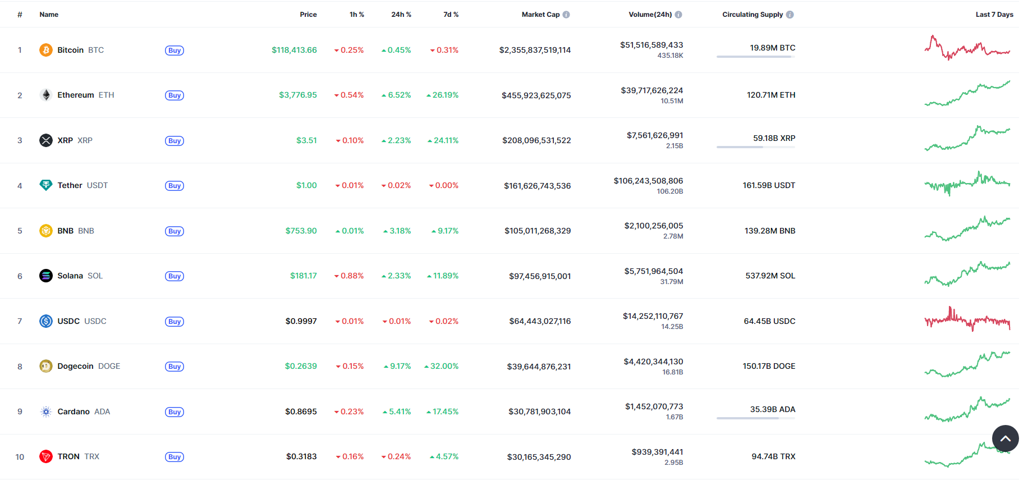1028x480 pixels.
Task: Click Solana market cap $97,456,915,001
Action: pos(540,276)
